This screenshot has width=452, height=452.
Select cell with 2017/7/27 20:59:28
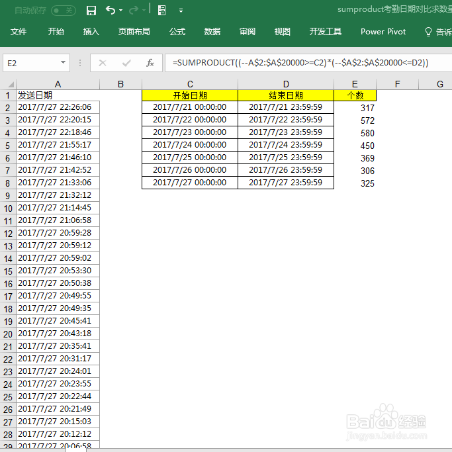(58, 233)
